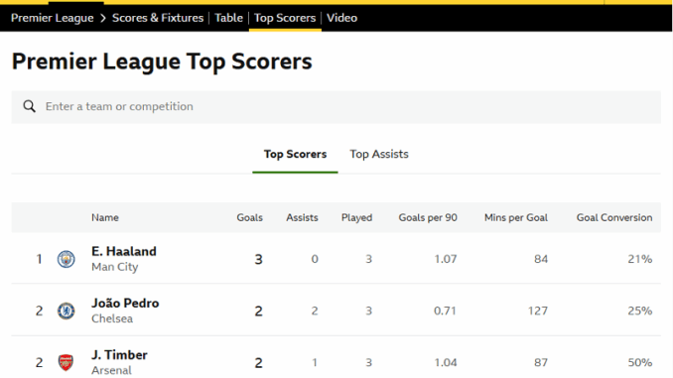Switch to the Top Assists tab

[x=379, y=154]
